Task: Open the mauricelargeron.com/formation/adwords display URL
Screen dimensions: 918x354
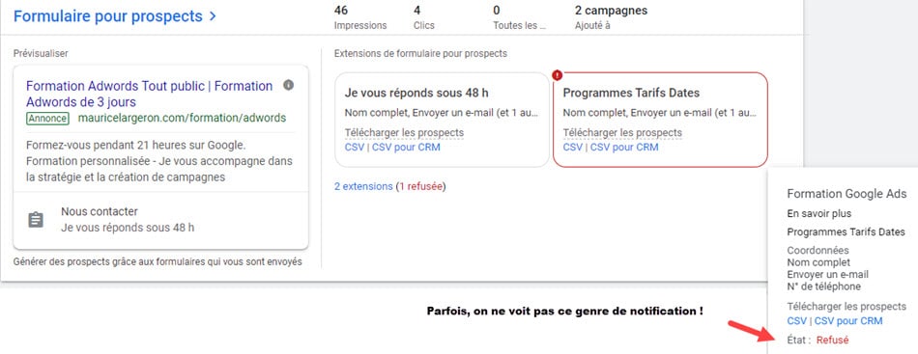Action: click(182, 118)
